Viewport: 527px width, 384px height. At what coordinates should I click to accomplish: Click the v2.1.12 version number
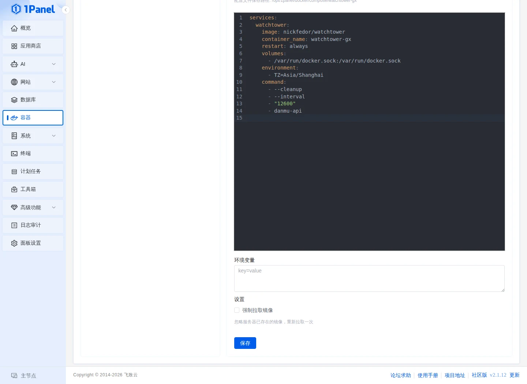point(498,375)
